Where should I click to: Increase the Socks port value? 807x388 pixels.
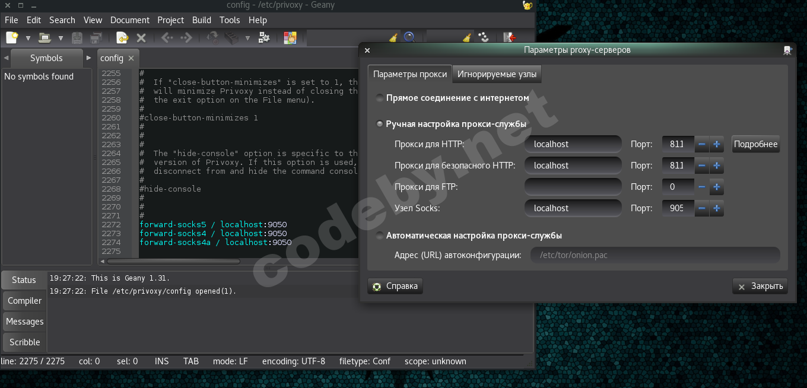(716, 208)
